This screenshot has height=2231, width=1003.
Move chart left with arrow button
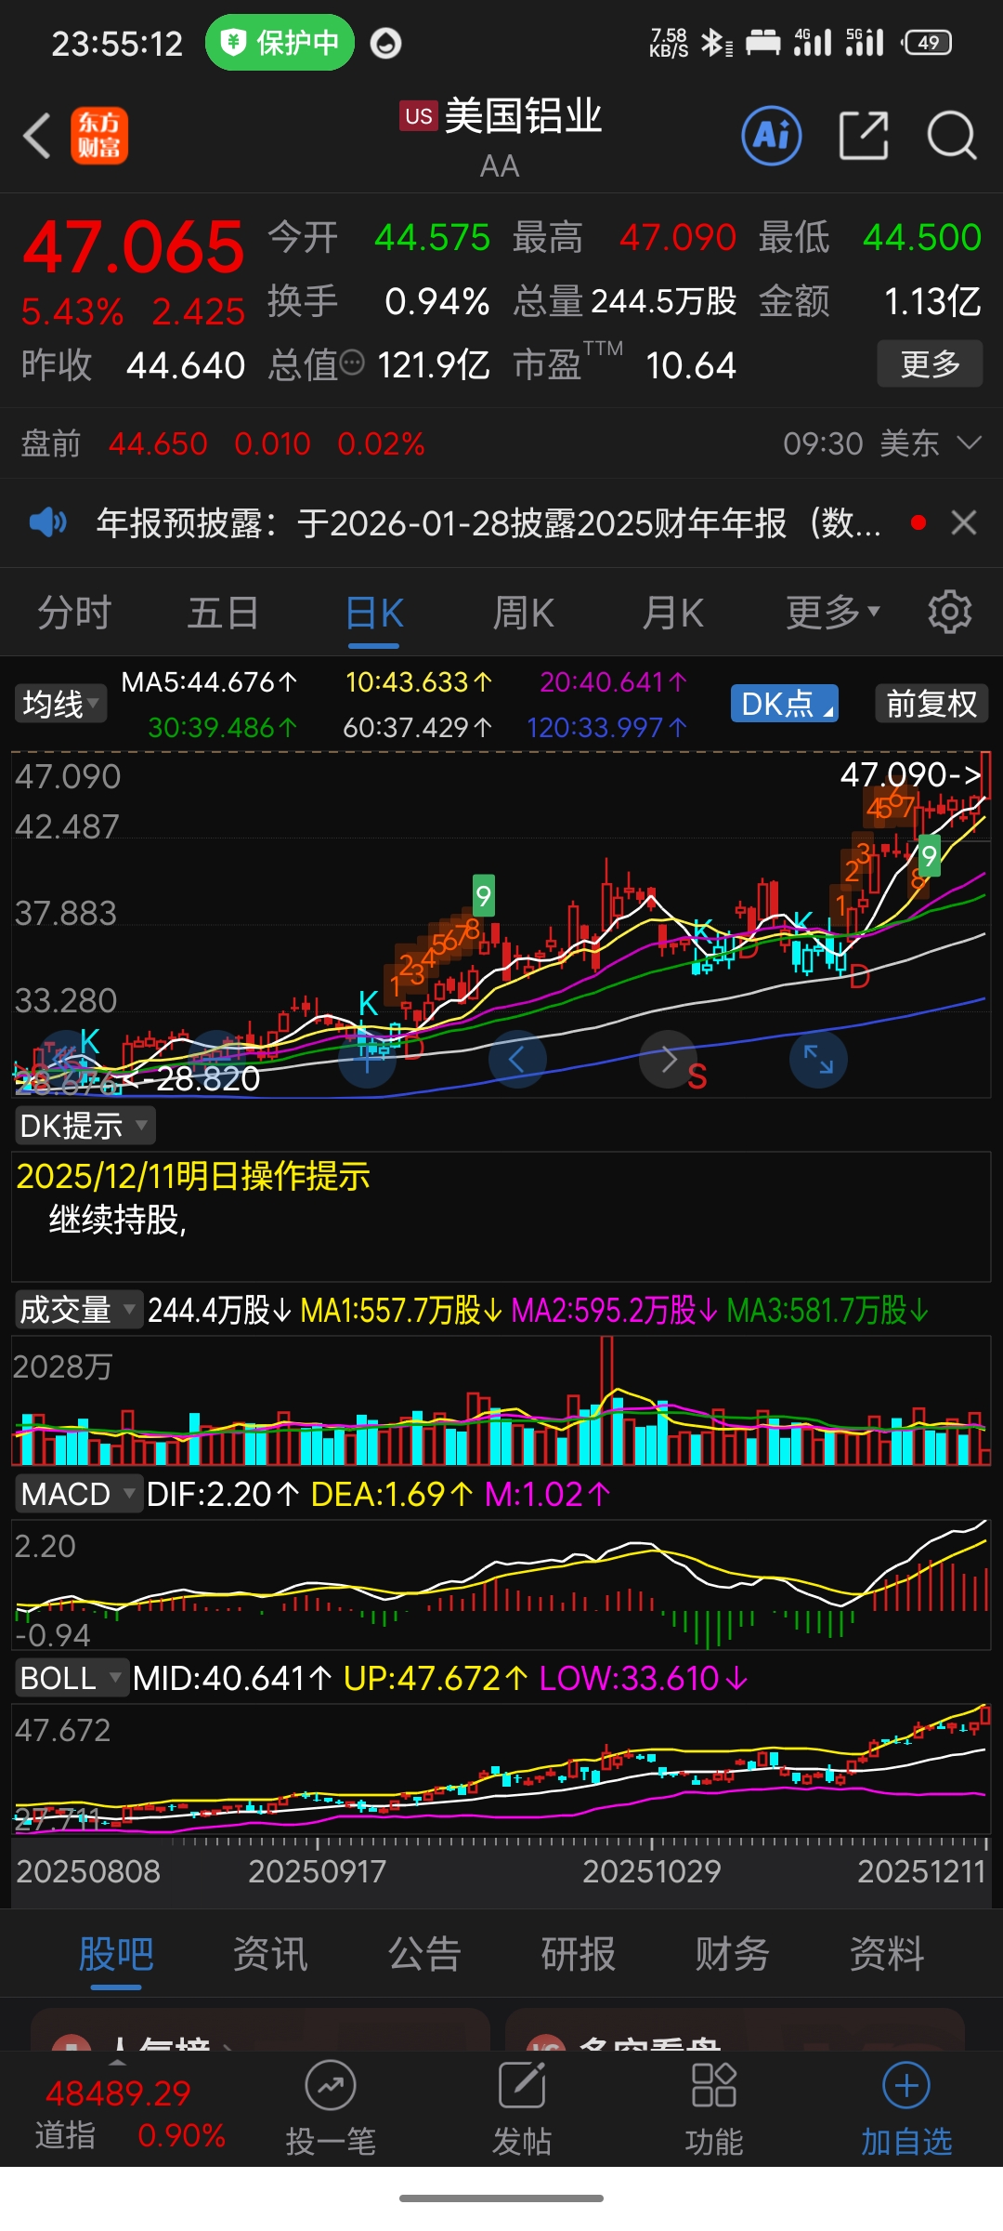coord(517,1059)
